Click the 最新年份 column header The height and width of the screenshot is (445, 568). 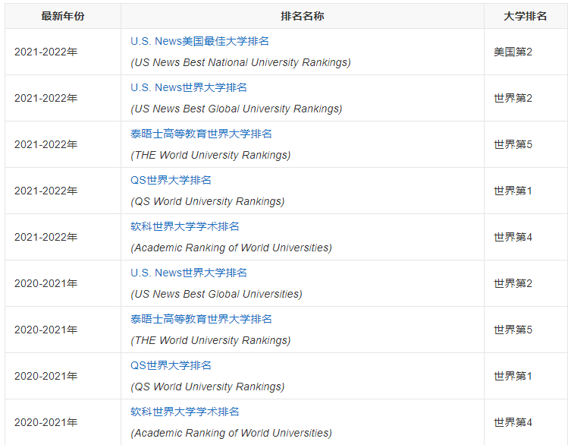[x=63, y=16]
